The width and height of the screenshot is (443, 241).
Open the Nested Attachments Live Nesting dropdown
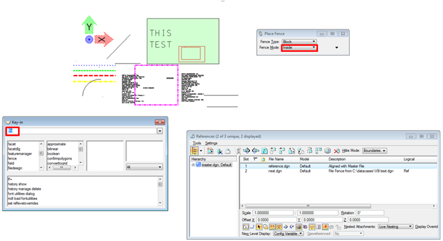(x=395, y=227)
